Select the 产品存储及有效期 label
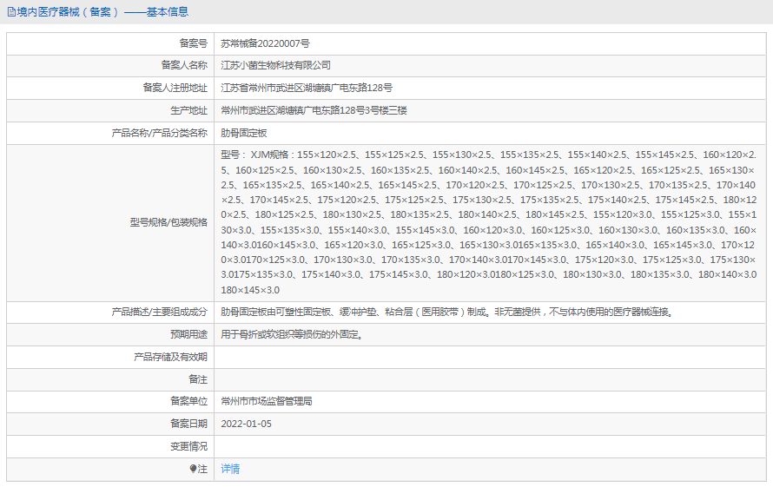This screenshot has width=773, height=487. 170,357
